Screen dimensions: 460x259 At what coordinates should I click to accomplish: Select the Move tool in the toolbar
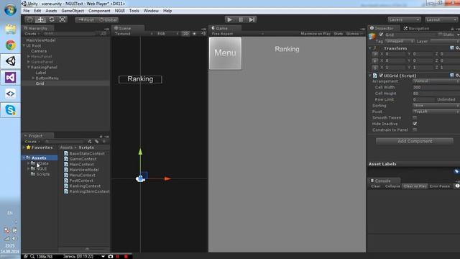[x=40, y=19]
